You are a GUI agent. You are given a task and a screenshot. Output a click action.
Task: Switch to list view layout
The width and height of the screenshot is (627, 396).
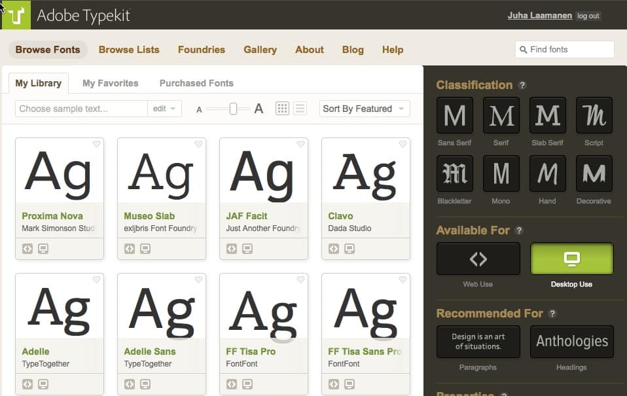[x=300, y=109]
